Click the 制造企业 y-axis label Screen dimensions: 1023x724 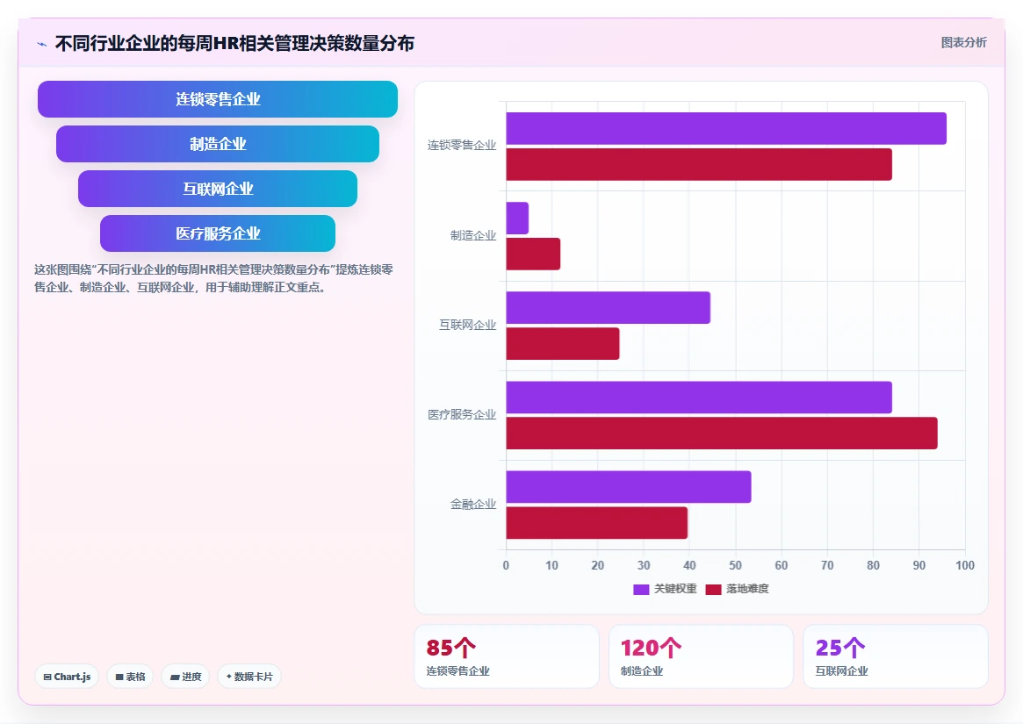coord(473,235)
